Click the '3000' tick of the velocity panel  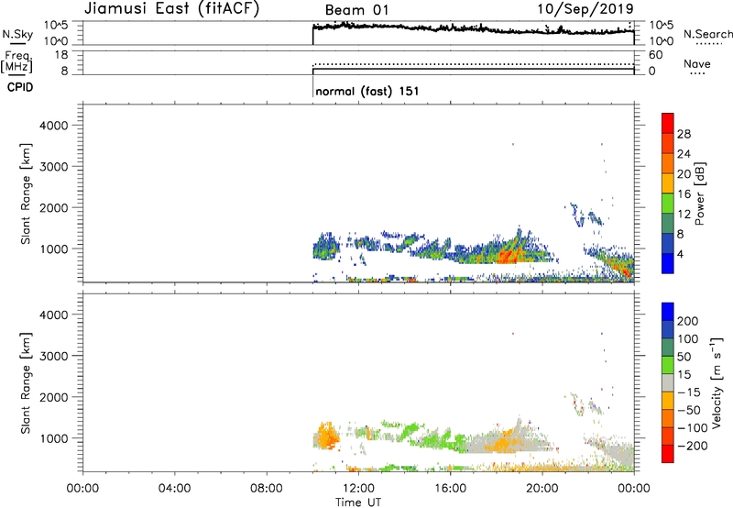(54, 356)
